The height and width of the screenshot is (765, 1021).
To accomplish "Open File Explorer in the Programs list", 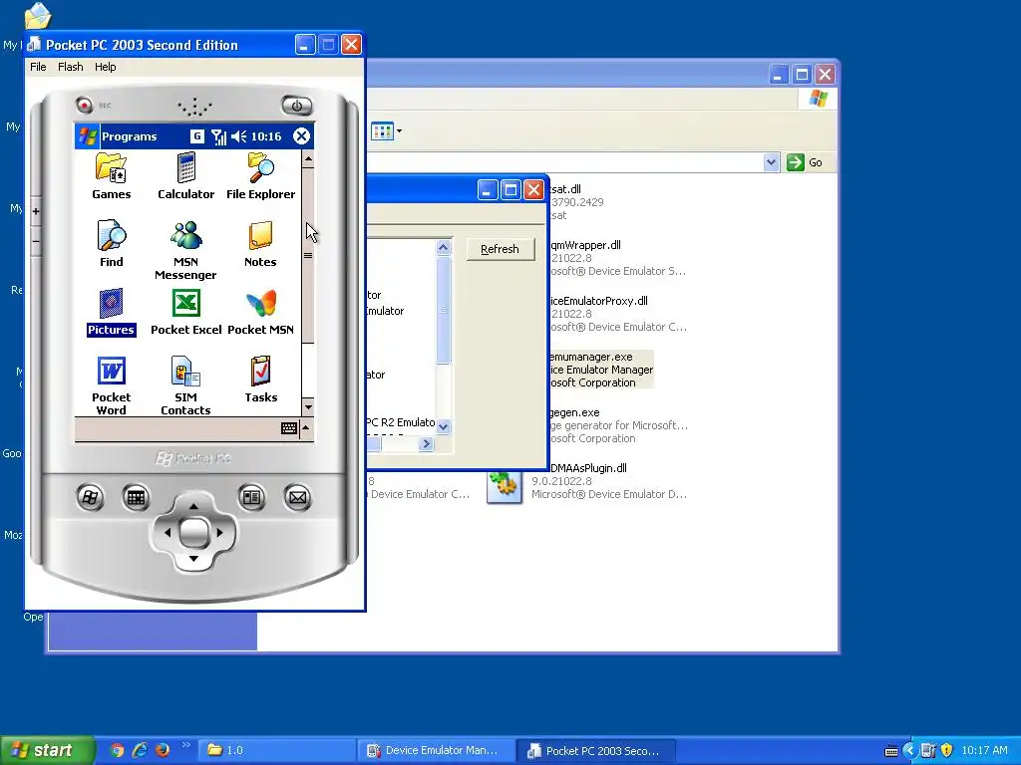I will [260, 176].
